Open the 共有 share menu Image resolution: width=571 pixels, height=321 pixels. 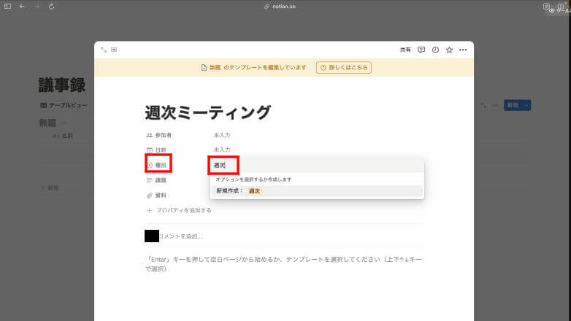point(405,50)
